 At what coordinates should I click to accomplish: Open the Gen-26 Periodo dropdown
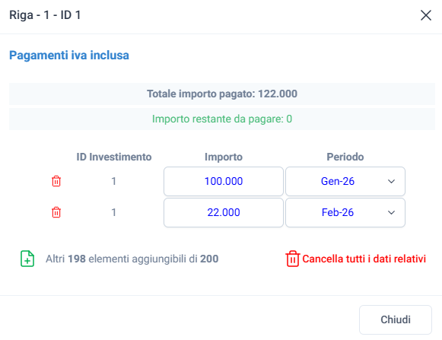click(x=345, y=181)
